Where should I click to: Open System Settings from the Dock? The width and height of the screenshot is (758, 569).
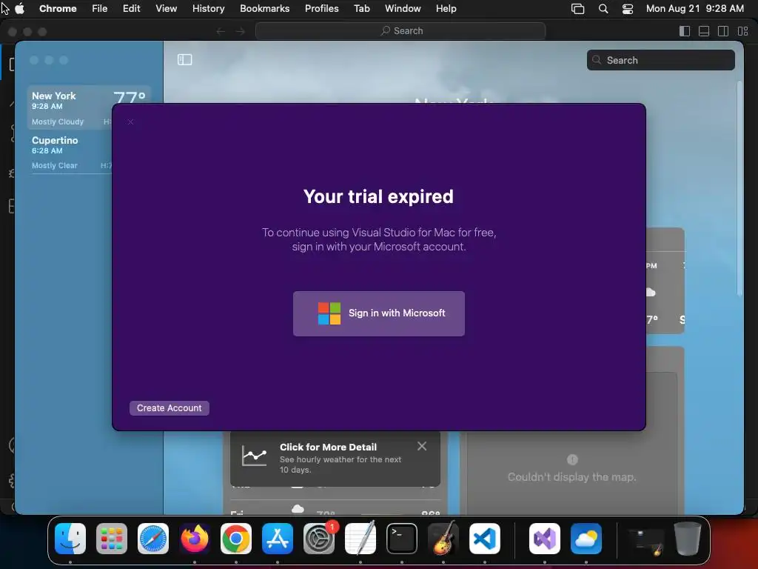click(x=319, y=539)
